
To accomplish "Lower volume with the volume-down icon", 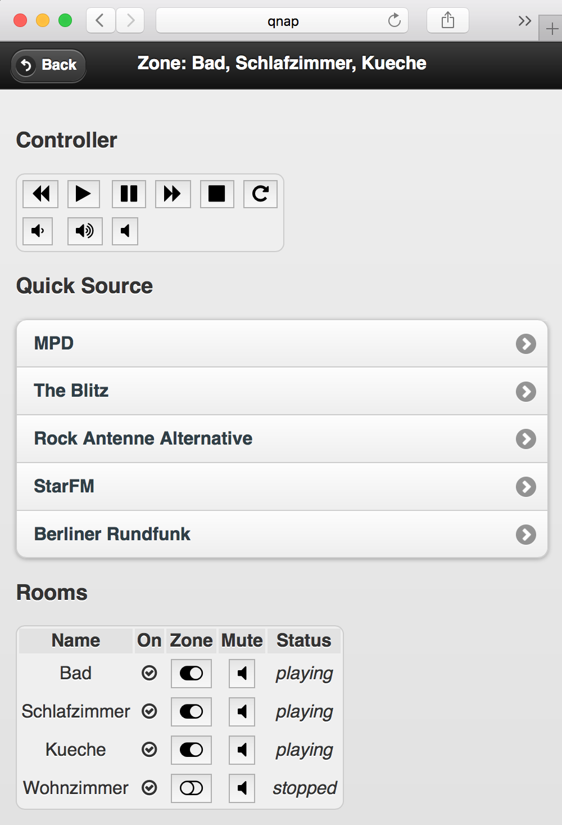I will click(x=38, y=231).
